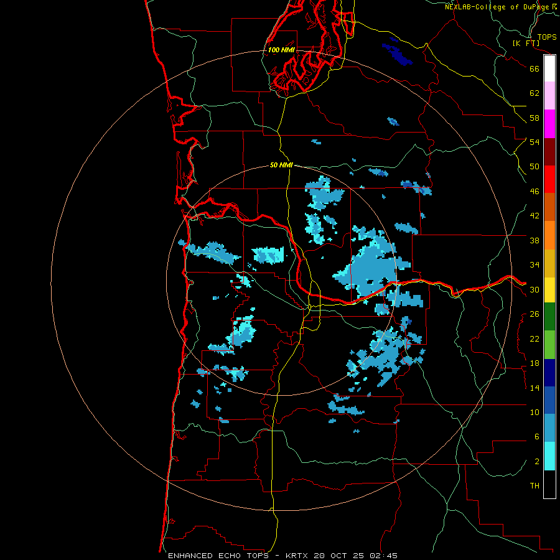Click the '42' legend scale value
The height and width of the screenshot is (560, 560).
tap(534, 216)
